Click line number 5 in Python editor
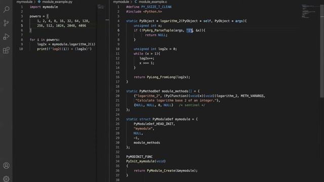 point(22,26)
